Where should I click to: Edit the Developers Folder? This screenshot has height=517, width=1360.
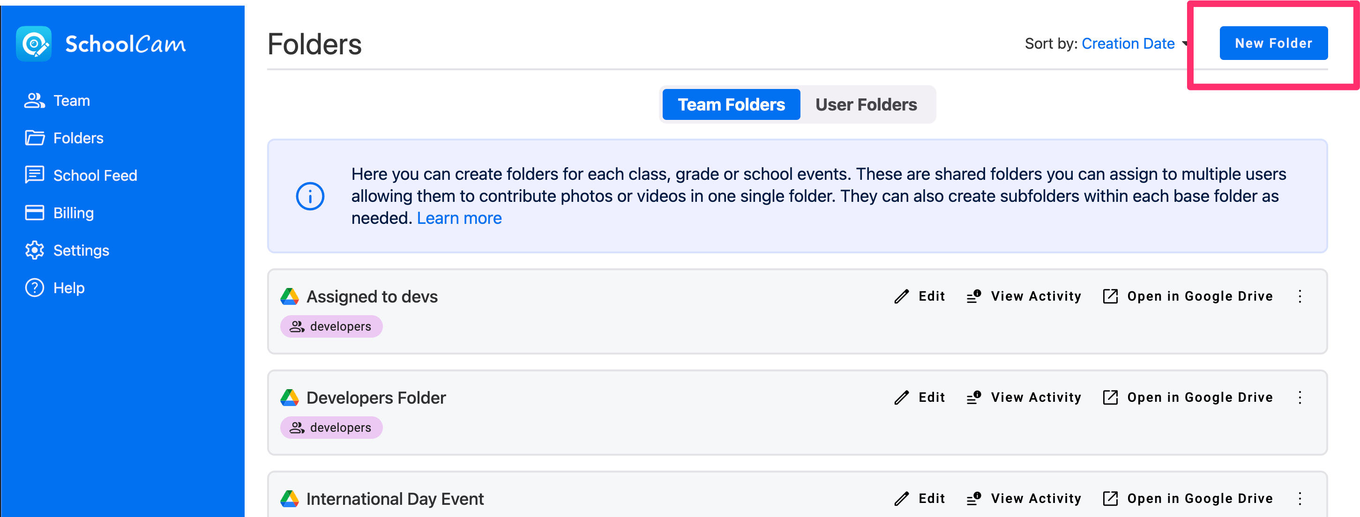(919, 398)
